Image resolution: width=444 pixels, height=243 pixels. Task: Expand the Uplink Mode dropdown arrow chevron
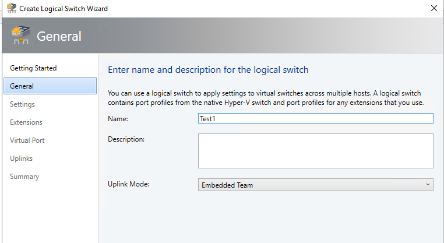tap(428, 185)
